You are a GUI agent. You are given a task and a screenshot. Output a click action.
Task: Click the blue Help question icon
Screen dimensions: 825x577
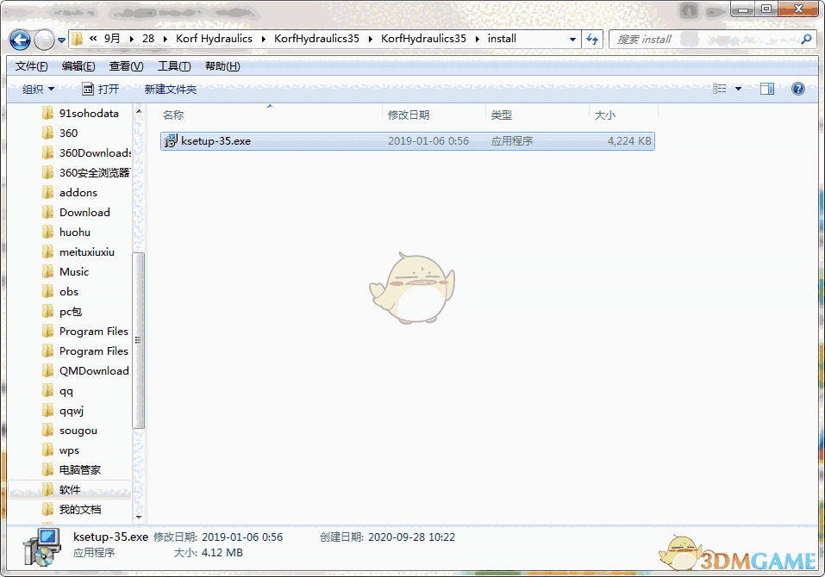coord(797,89)
